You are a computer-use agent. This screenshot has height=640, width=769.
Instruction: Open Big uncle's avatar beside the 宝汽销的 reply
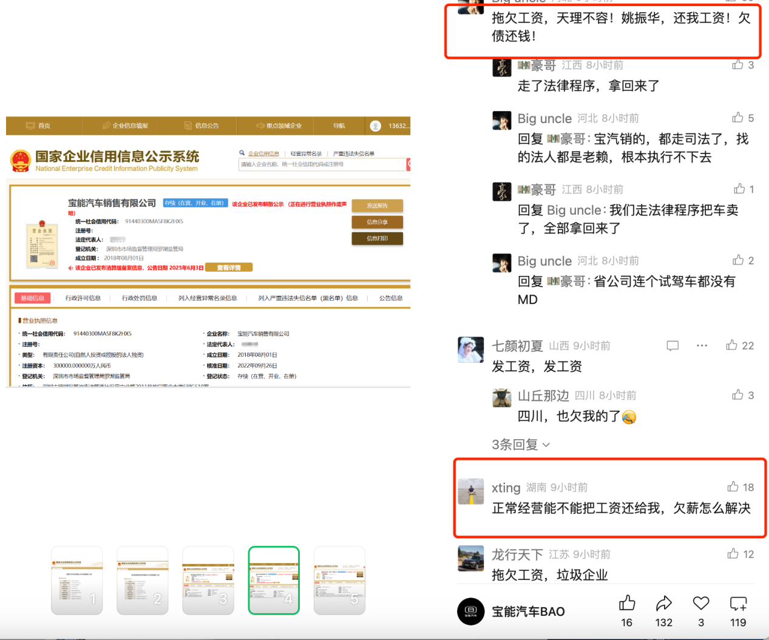(x=502, y=120)
